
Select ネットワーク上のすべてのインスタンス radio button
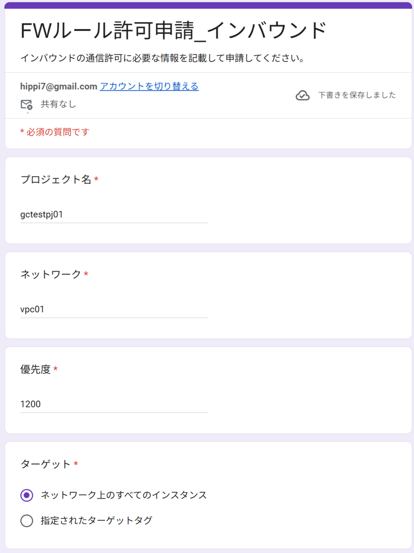tap(27, 495)
